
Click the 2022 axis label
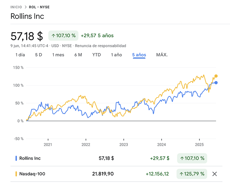[x=86, y=145]
